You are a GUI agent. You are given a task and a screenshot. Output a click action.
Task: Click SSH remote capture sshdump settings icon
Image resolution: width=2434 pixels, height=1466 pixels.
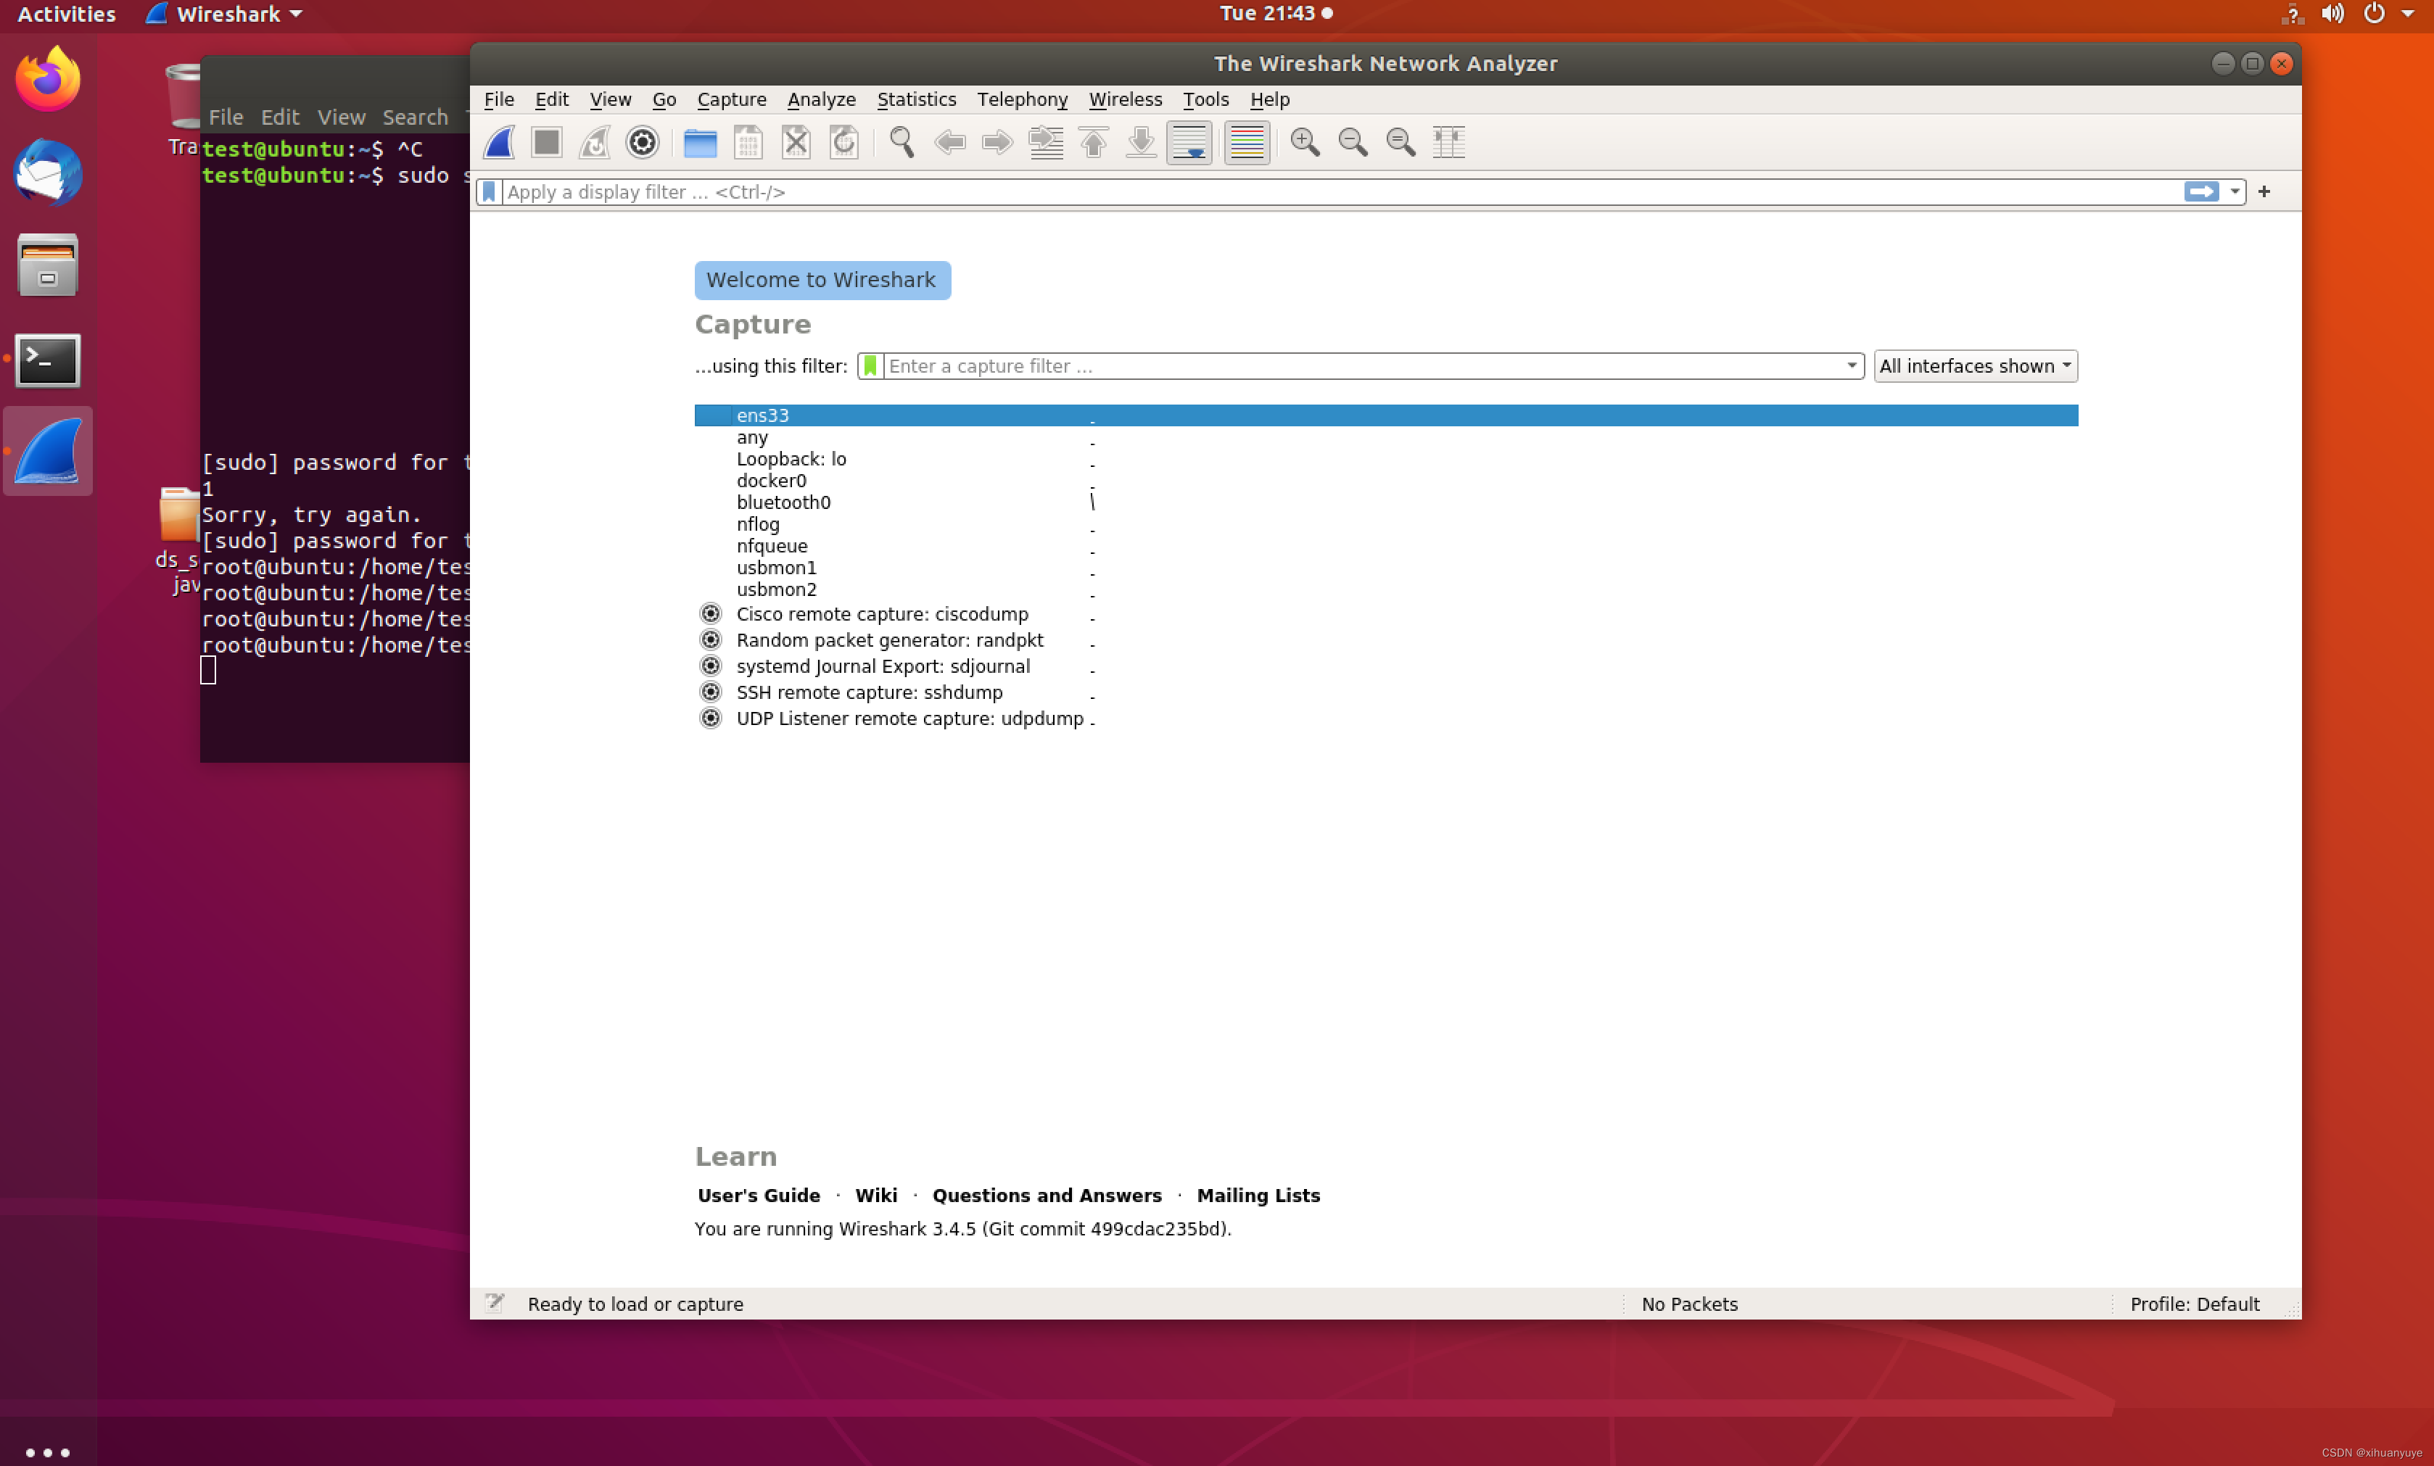(x=710, y=692)
